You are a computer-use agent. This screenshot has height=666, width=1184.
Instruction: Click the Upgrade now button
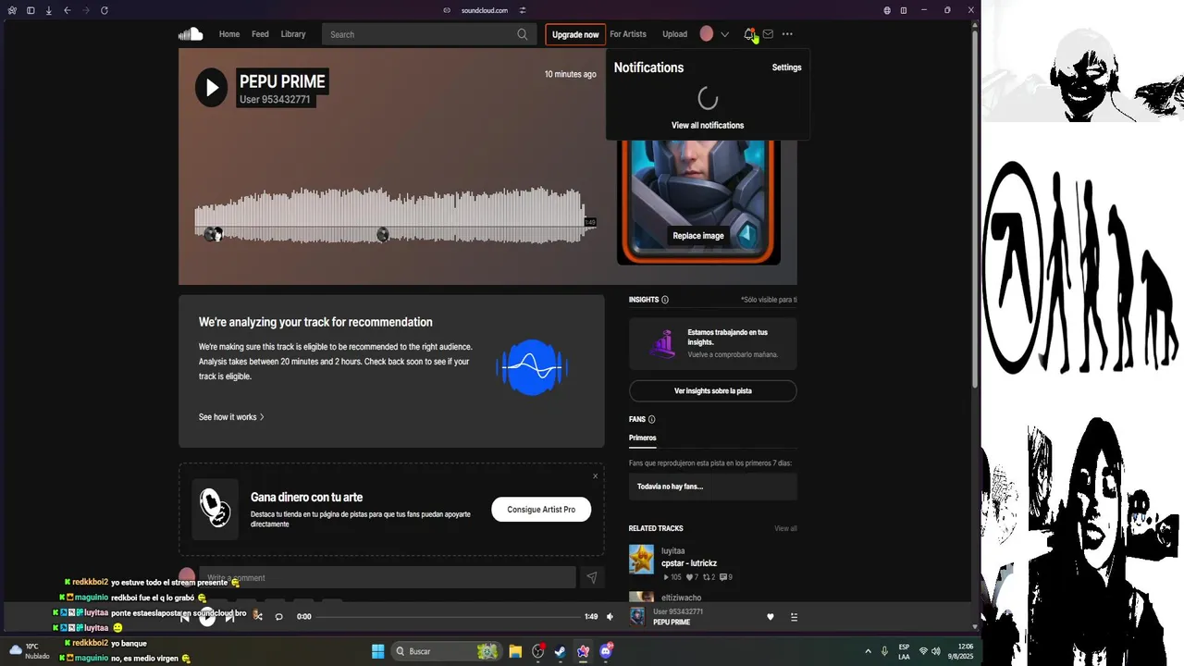575,34
